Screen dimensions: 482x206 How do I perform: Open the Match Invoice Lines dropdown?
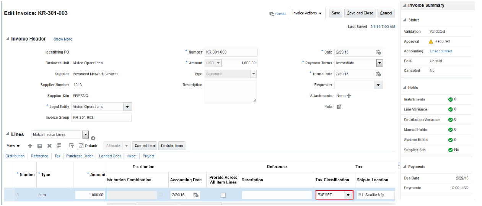click(86, 135)
